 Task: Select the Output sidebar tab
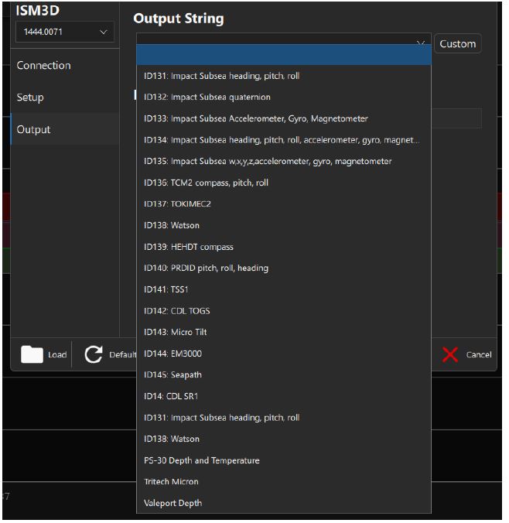coord(33,129)
